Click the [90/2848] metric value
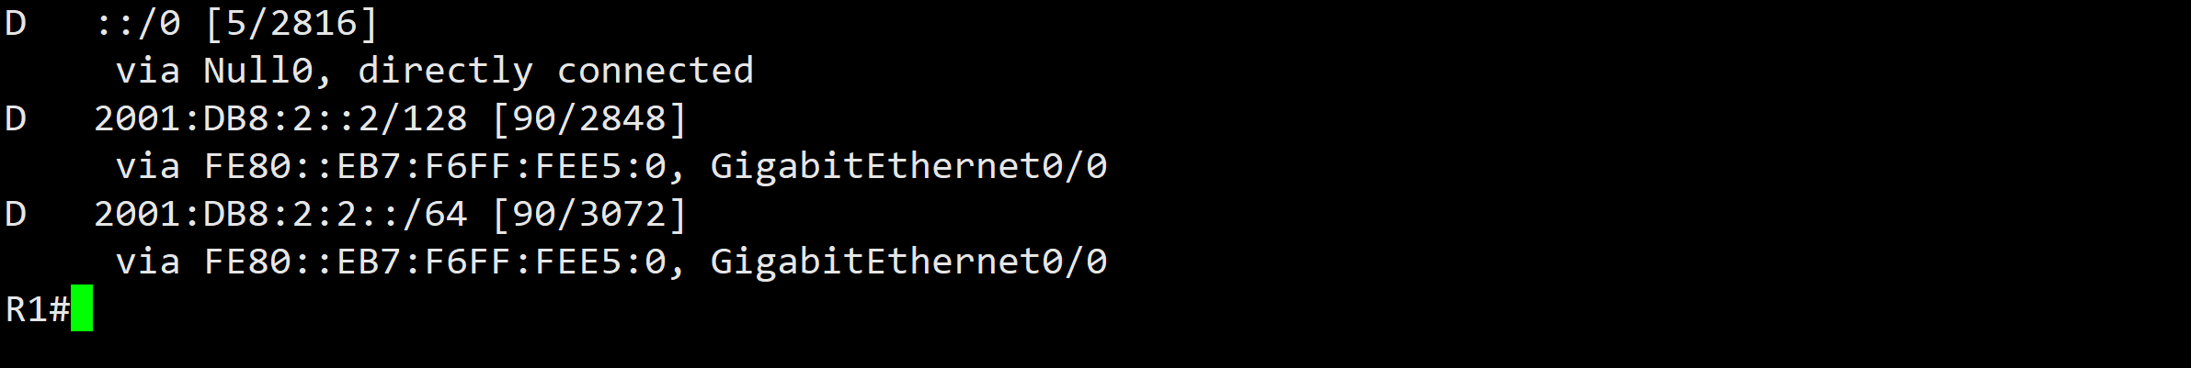Screen dimensions: 2191x368 (x=589, y=118)
